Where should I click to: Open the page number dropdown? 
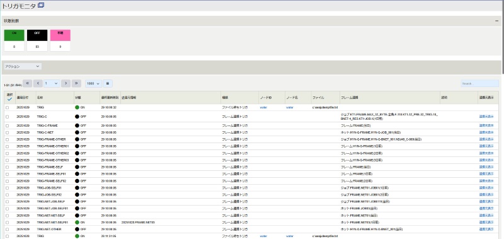[x=52, y=83]
